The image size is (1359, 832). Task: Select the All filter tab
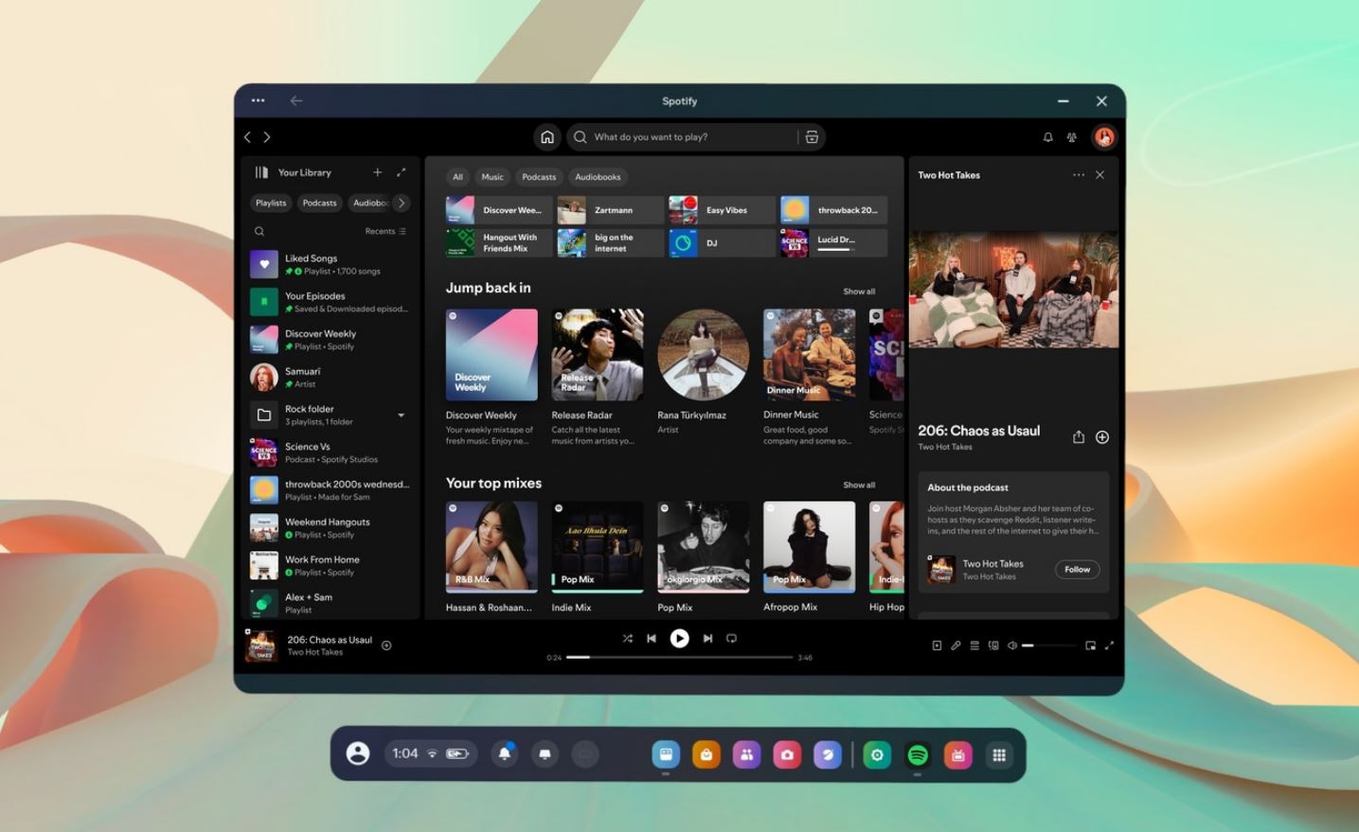pyautogui.click(x=457, y=177)
